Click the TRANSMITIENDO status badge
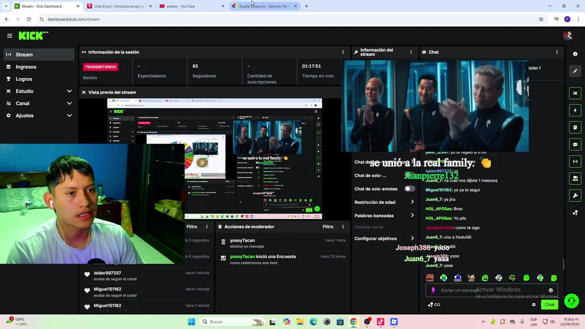The height and width of the screenshot is (329, 585). (101, 67)
